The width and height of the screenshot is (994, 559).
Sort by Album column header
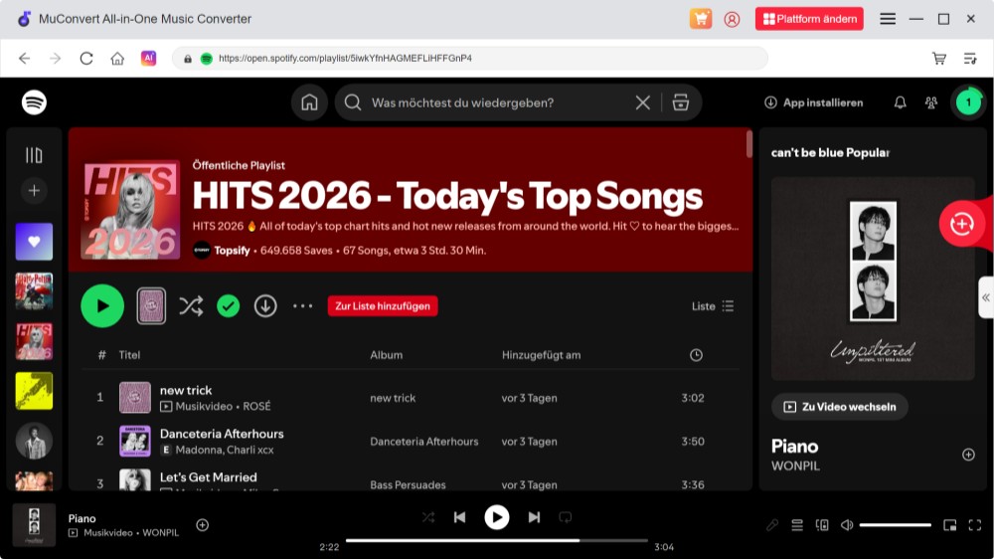386,355
